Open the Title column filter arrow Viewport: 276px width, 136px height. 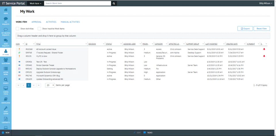tap(86, 44)
